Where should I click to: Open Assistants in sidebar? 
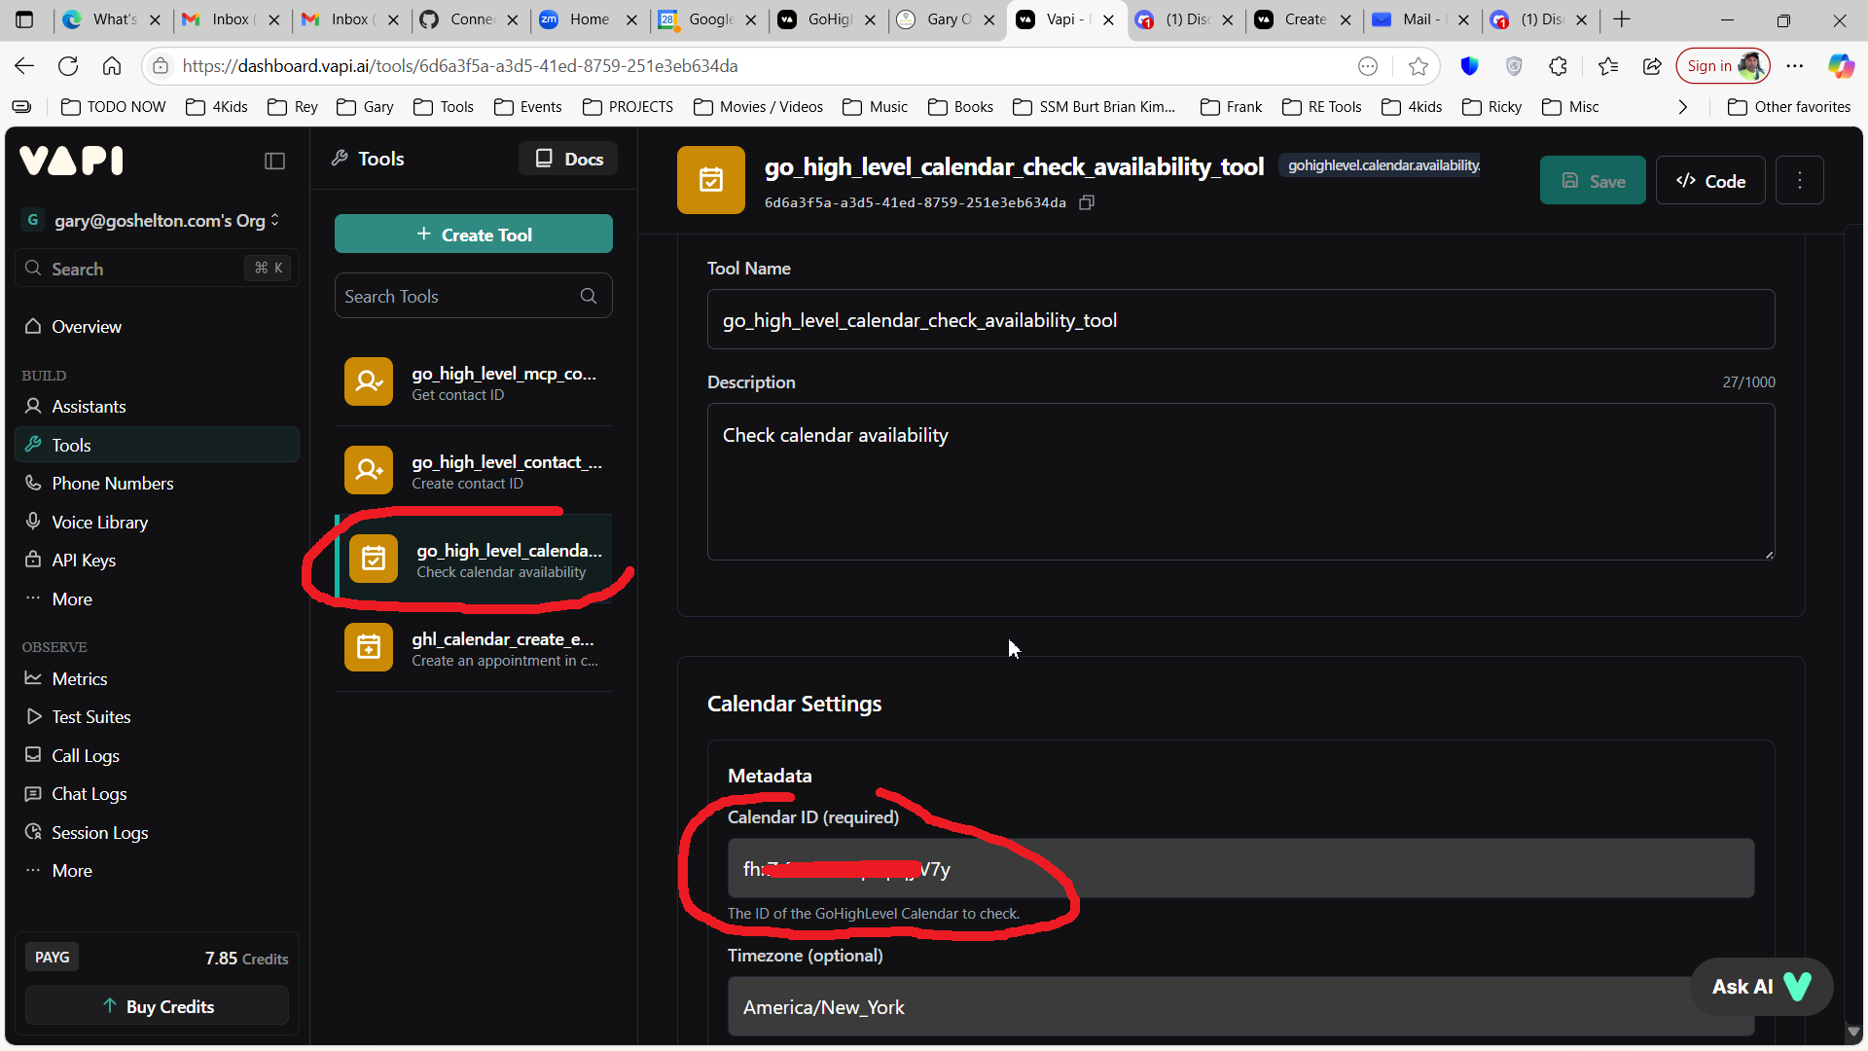157,407
